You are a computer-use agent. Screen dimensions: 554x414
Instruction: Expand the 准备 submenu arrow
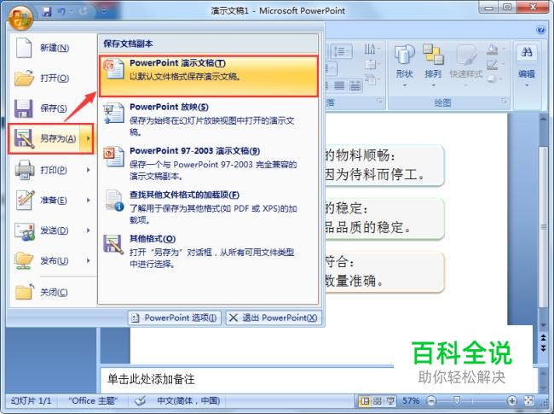(x=89, y=201)
